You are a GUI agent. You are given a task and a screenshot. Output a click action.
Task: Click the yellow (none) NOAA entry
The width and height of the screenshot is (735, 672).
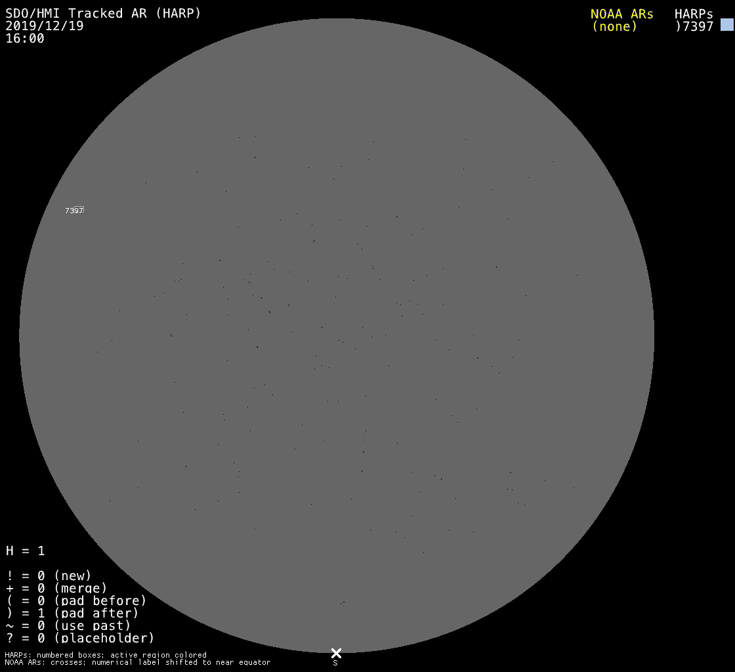point(614,26)
